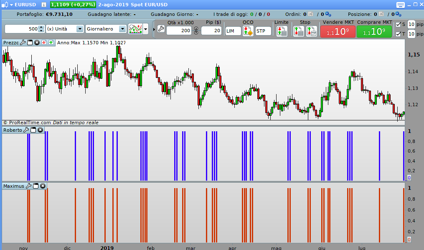Decrease the 500 units stepper

pos(41,31)
